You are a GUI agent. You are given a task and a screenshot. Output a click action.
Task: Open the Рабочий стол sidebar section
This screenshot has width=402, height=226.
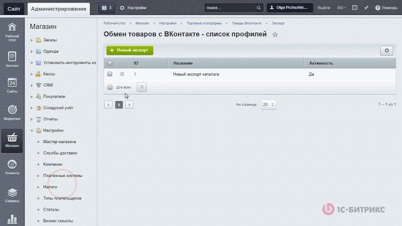[12, 32]
